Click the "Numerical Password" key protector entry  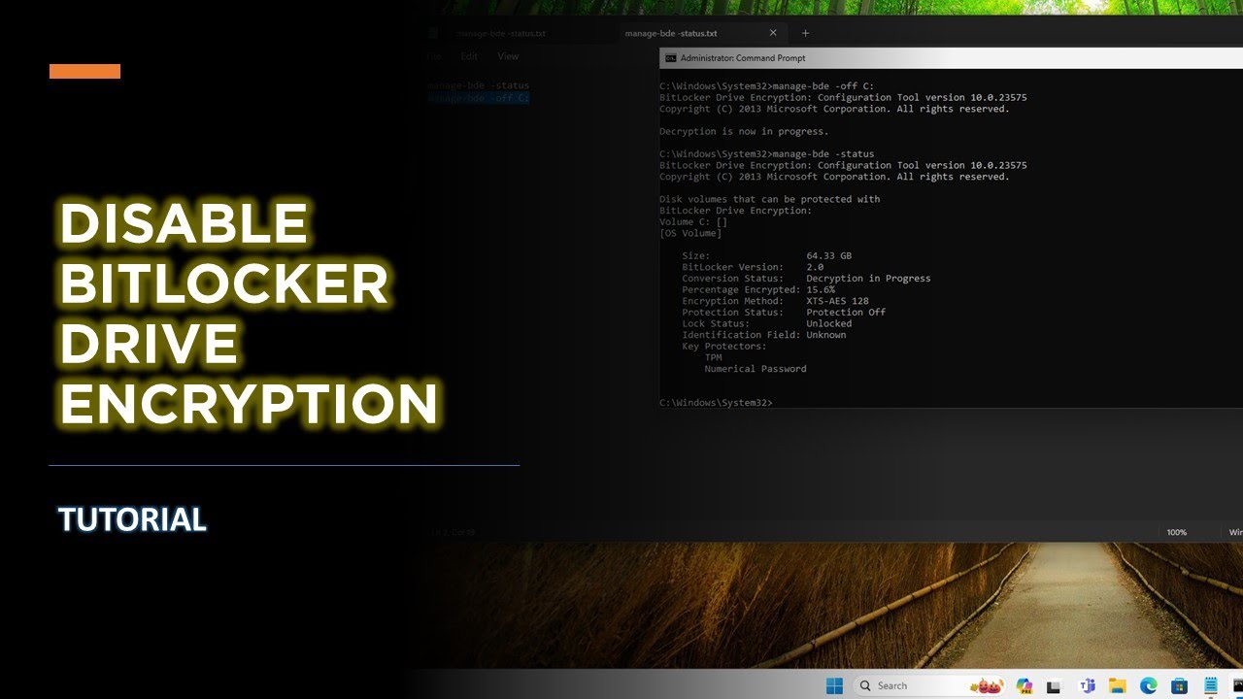click(756, 369)
